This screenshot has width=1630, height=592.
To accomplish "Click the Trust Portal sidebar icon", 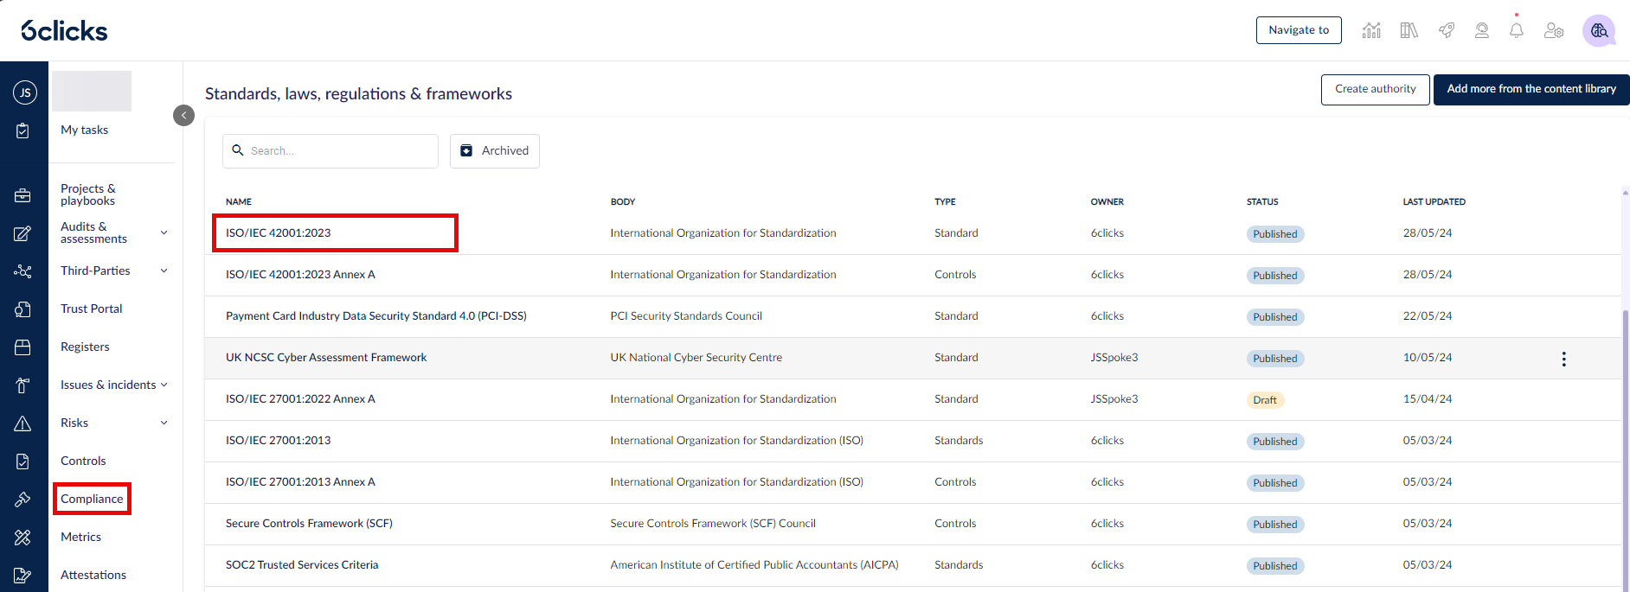I will click(23, 309).
